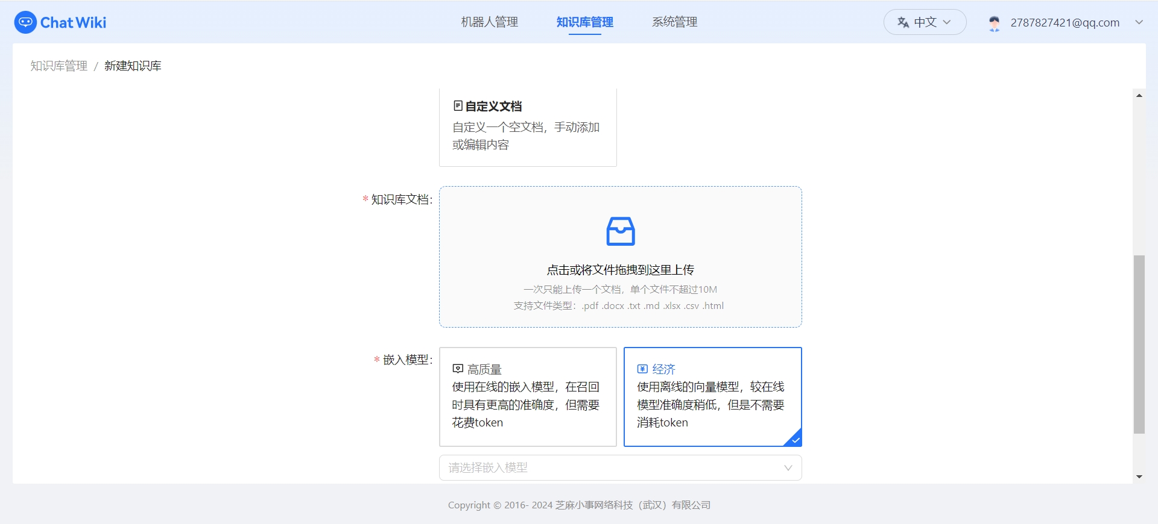Open the 请选择嵌入模型 dropdown
This screenshot has width=1158, height=524.
pos(620,467)
